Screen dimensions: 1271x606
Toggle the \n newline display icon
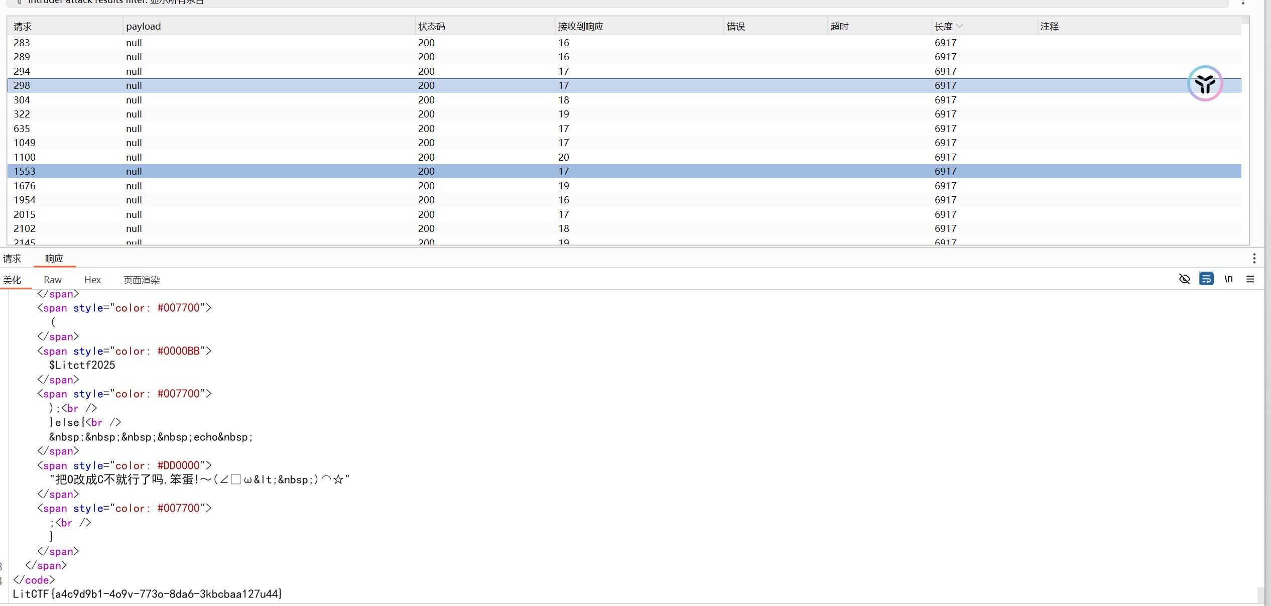click(1229, 279)
